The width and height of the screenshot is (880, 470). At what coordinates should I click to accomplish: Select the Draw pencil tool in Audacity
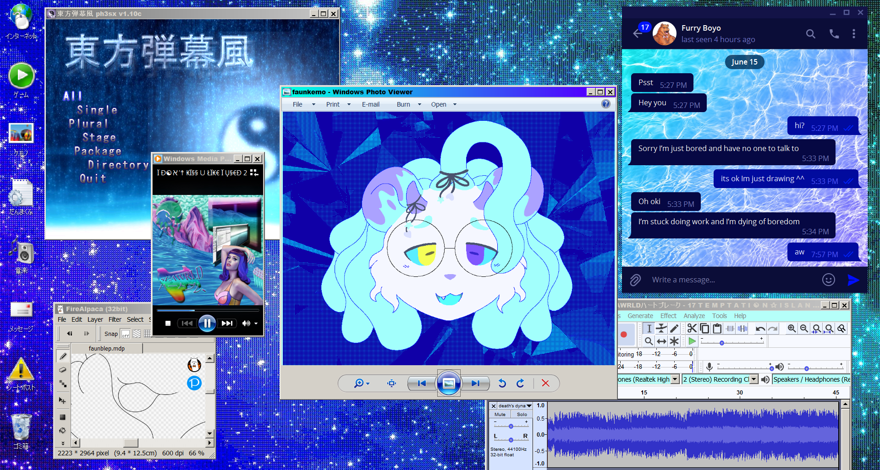(674, 328)
